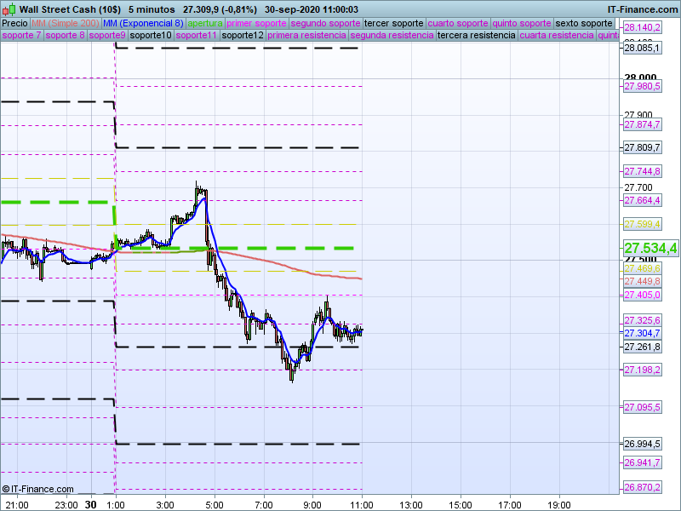Viewport: 681px width, 511px height.
Task: Click the 27.534,4 green price tag
Action: point(650,248)
